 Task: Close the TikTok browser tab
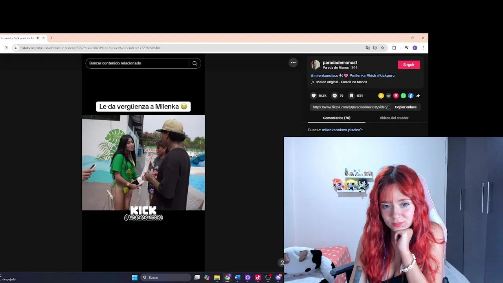point(43,38)
